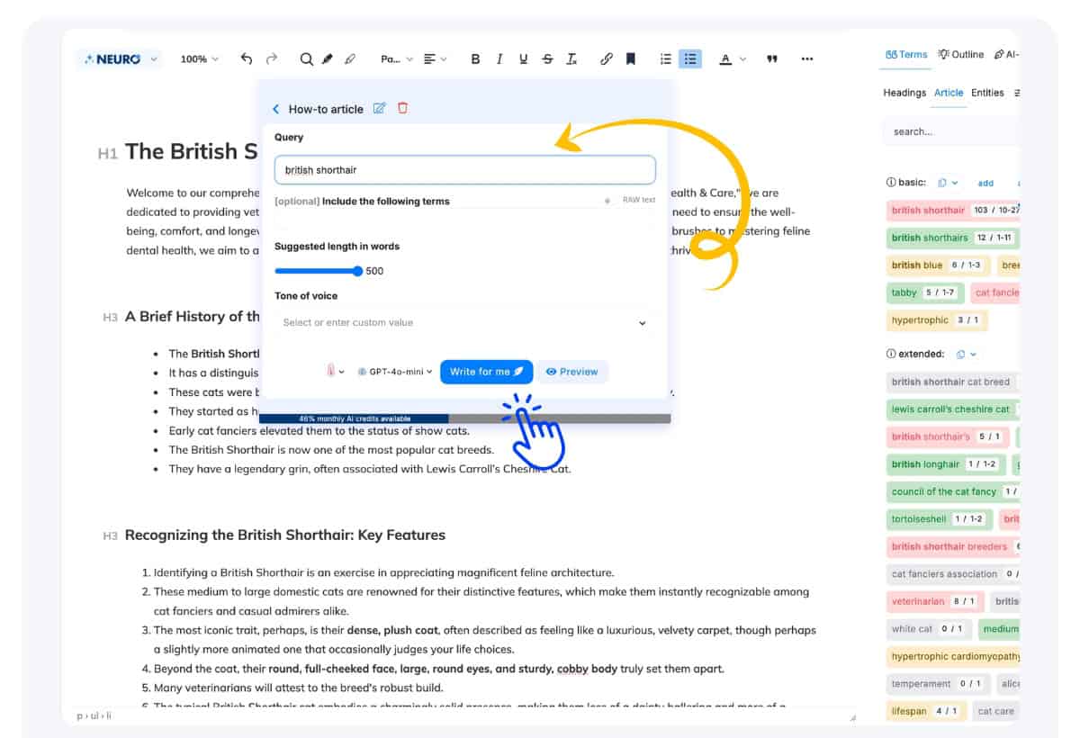Go back from How-to article template
Image resolution: width=1080 pixels, height=738 pixels.
pyautogui.click(x=276, y=109)
